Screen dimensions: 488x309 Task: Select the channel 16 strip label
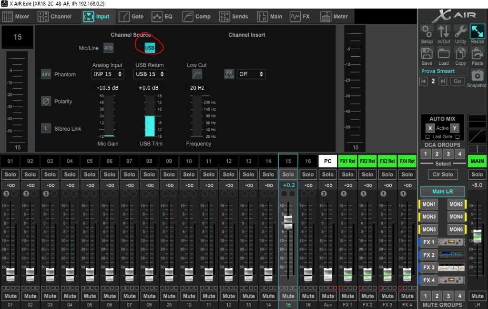pos(308,161)
